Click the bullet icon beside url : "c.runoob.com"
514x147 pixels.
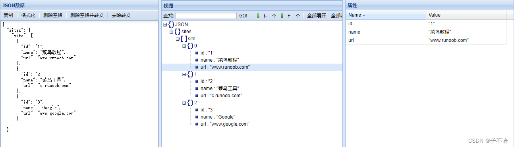coord(196,96)
